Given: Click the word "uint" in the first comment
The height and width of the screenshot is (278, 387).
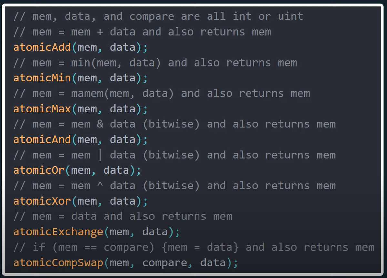Looking at the screenshot, I should 290,16.
